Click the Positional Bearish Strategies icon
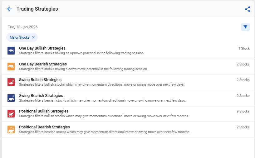The height and width of the screenshot is (158, 255). click(11, 130)
